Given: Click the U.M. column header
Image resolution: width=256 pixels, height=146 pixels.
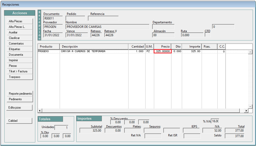Looking at the screenshot, I should (x=150, y=47).
